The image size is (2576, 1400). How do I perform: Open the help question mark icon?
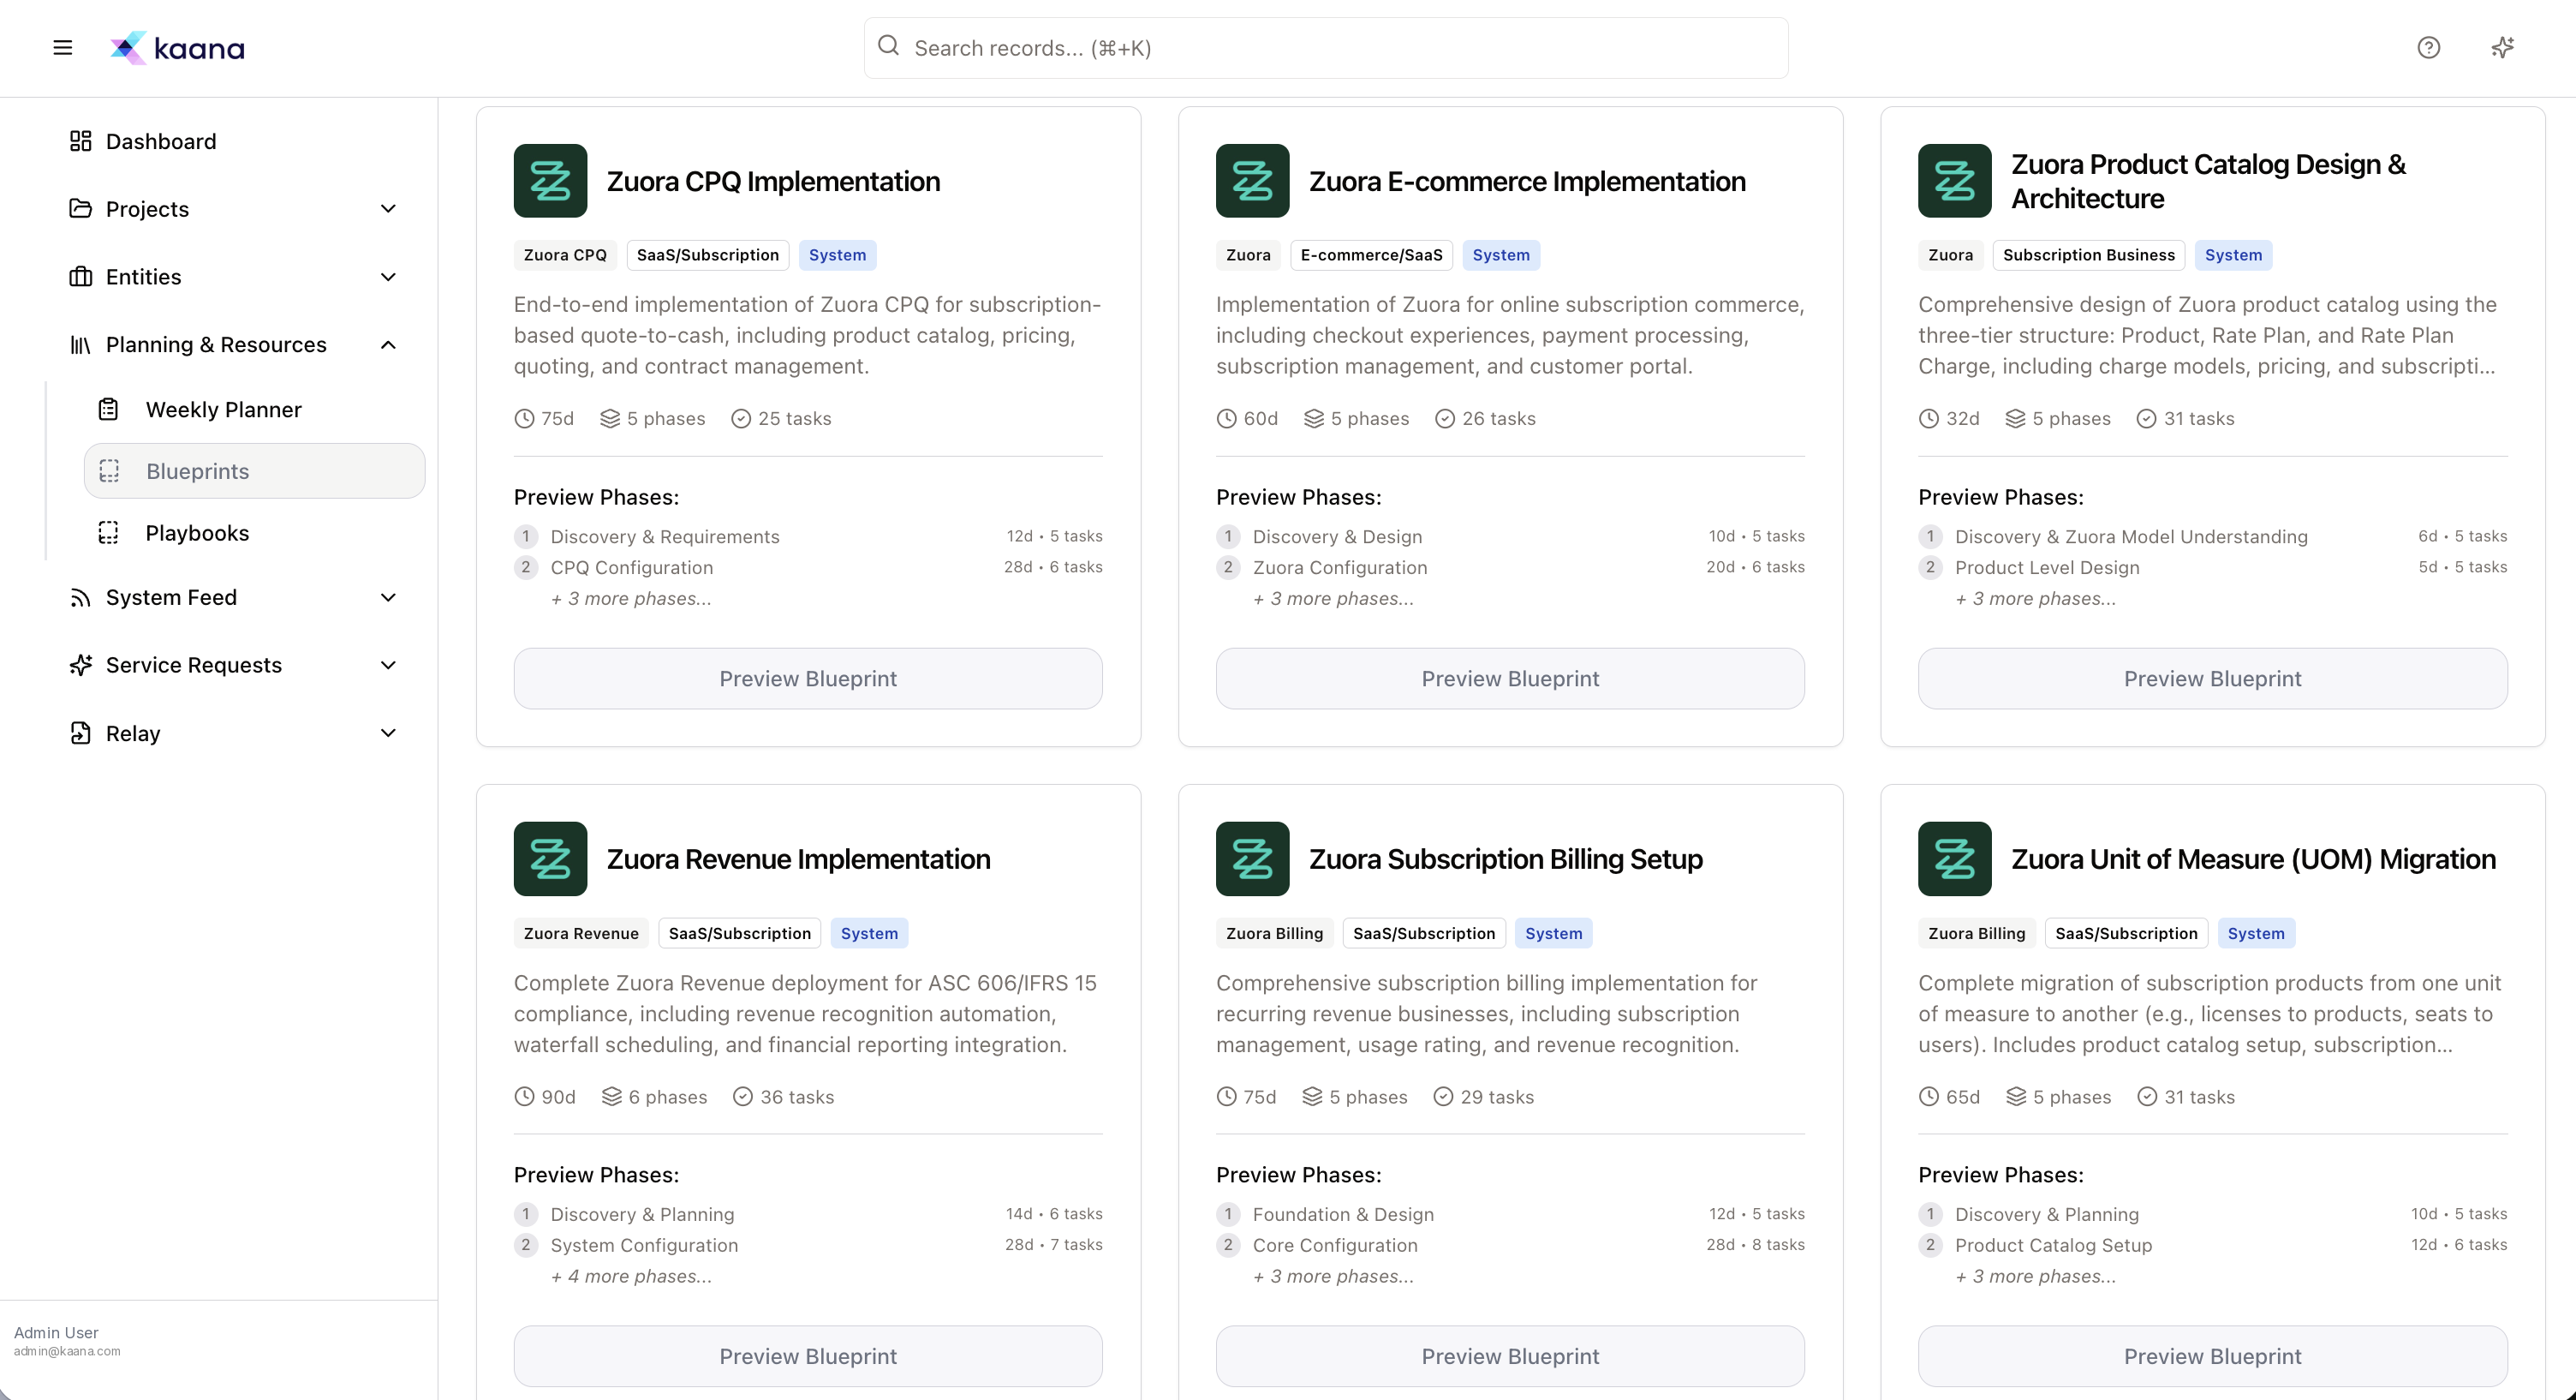coord(2428,48)
